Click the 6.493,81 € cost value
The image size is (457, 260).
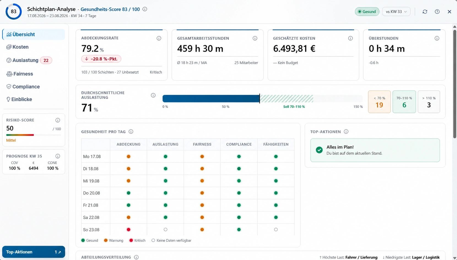(x=294, y=49)
